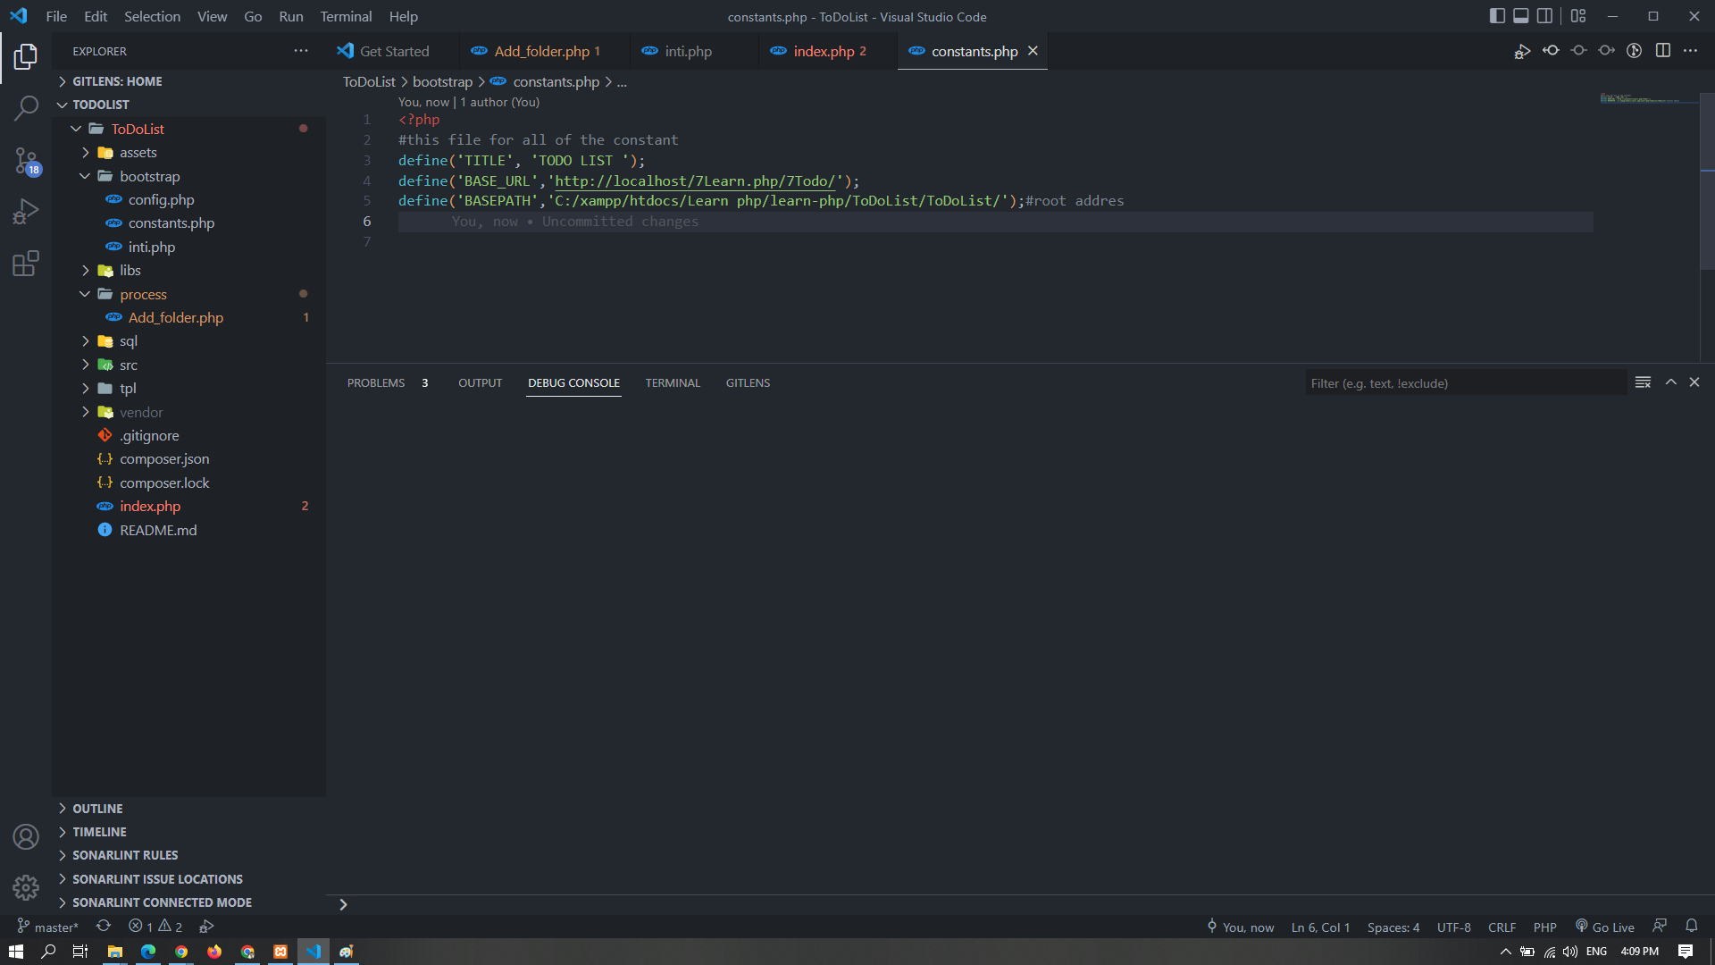Image resolution: width=1715 pixels, height=965 pixels.
Task: Open Firefox from the Windows taskbar
Action: (214, 952)
